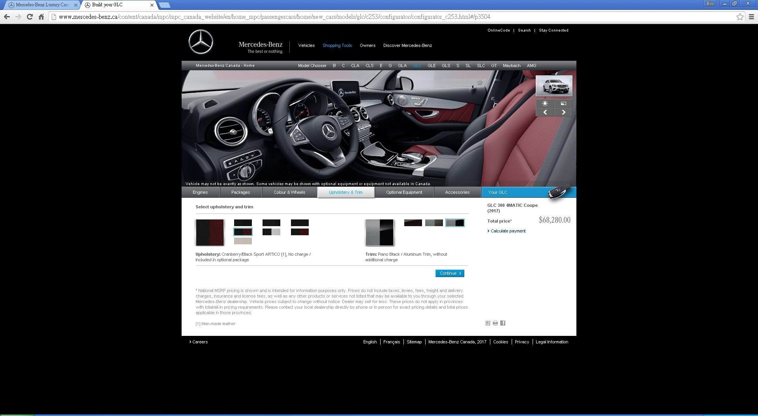
Task: Go back in browser
Action: (x=6, y=17)
